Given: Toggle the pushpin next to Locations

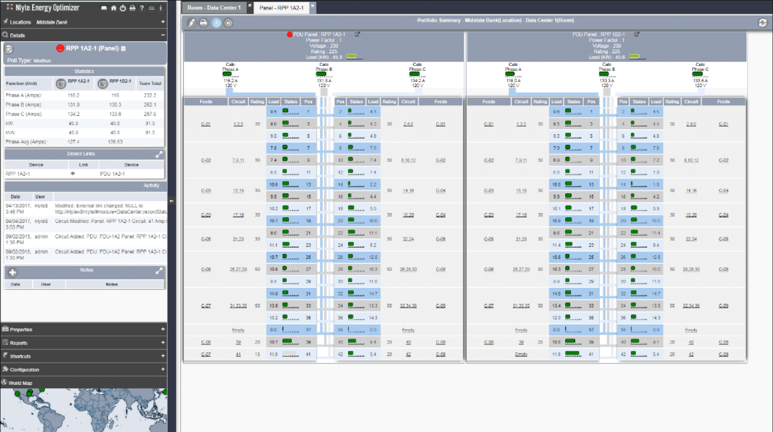Looking at the screenshot, I should tap(6, 21).
